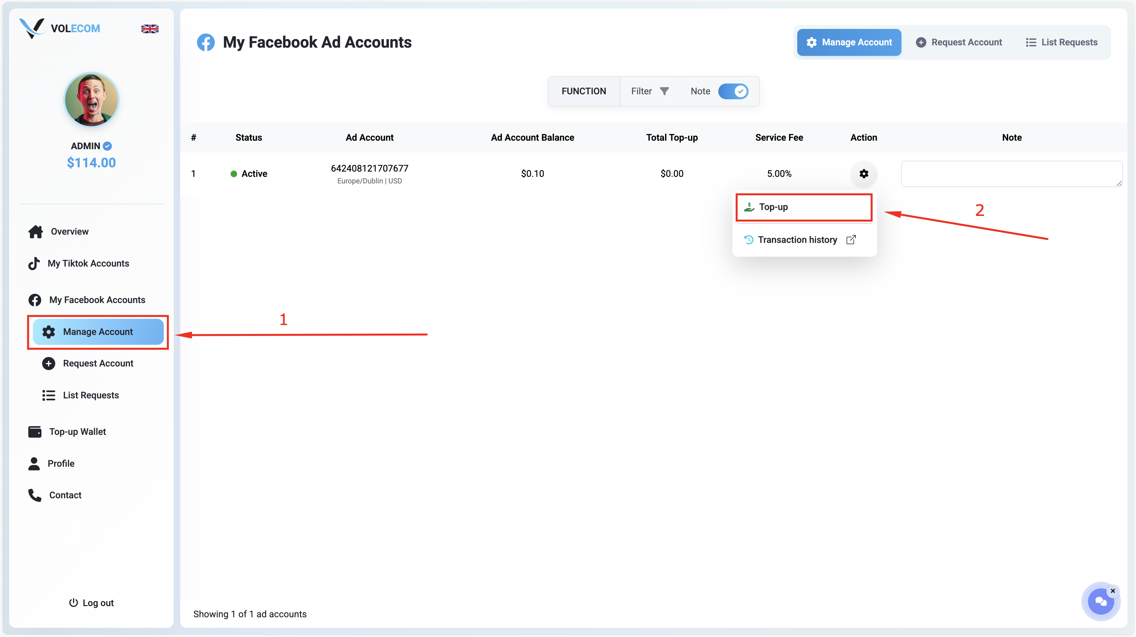Image resolution: width=1136 pixels, height=637 pixels.
Task: Click Total Top-up column header
Action: pyautogui.click(x=672, y=137)
